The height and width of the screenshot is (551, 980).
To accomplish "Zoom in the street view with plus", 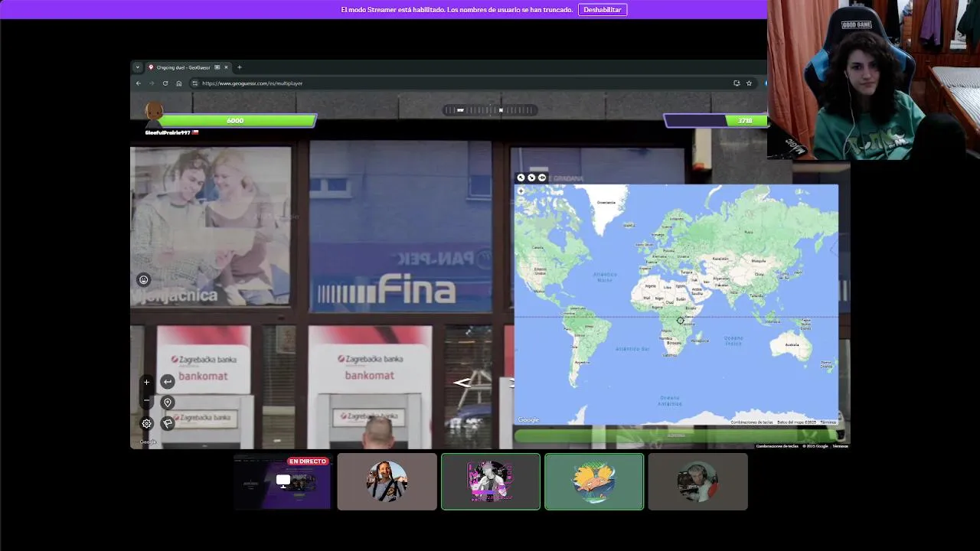I will click(147, 382).
